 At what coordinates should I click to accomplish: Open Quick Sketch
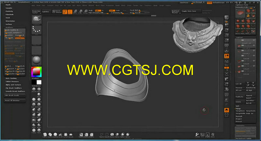point(57,11)
